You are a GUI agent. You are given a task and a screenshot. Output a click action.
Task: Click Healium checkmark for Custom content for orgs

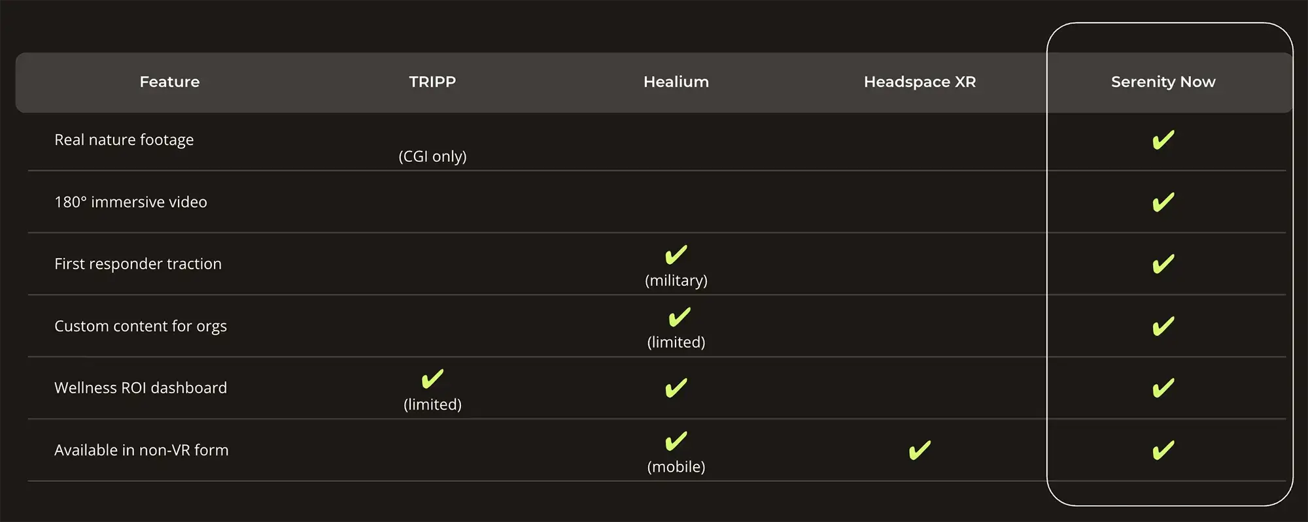(679, 317)
